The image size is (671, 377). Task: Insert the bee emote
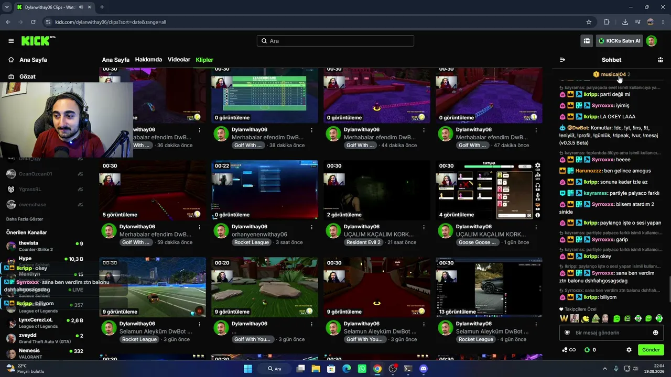pyautogui.click(x=585, y=318)
